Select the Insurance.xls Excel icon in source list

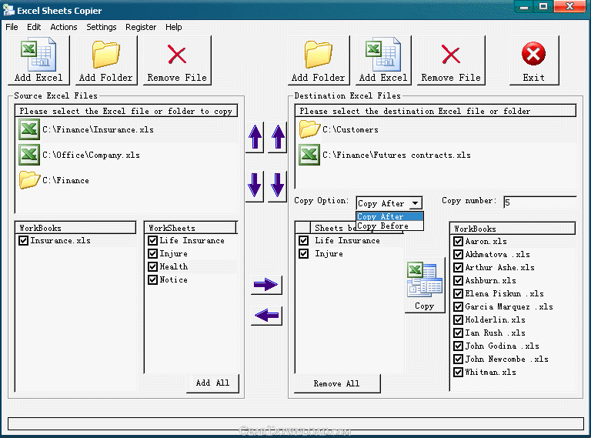(x=29, y=129)
